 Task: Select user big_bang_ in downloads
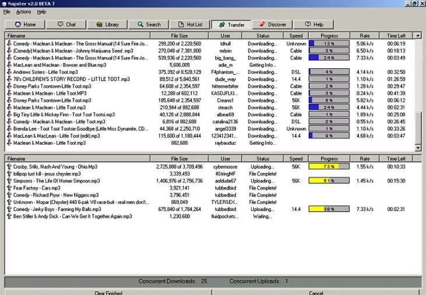tap(225, 58)
